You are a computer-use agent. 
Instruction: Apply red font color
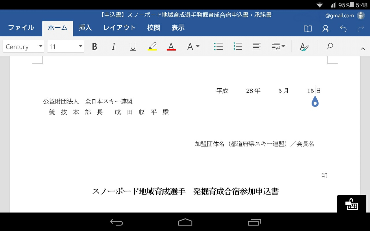pos(171,46)
